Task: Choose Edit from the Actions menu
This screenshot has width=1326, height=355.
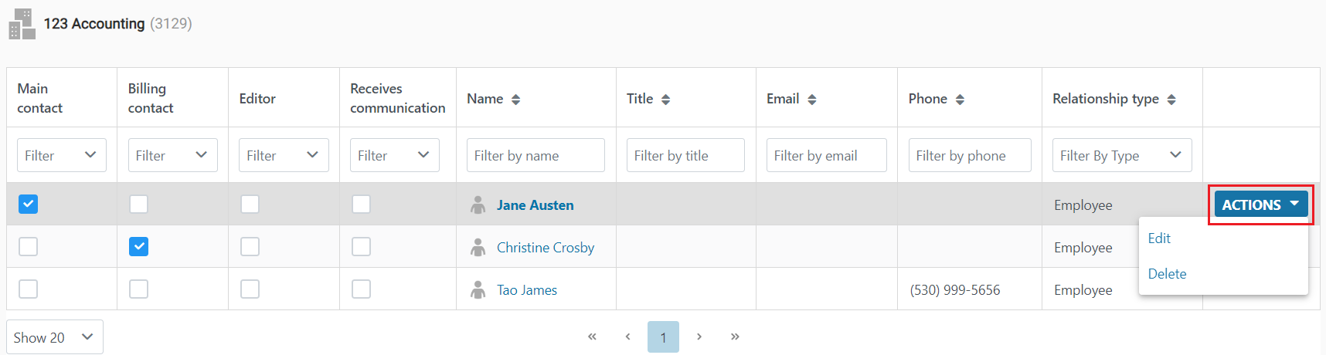Action: pyautogui.click(x=1159, y=238)
